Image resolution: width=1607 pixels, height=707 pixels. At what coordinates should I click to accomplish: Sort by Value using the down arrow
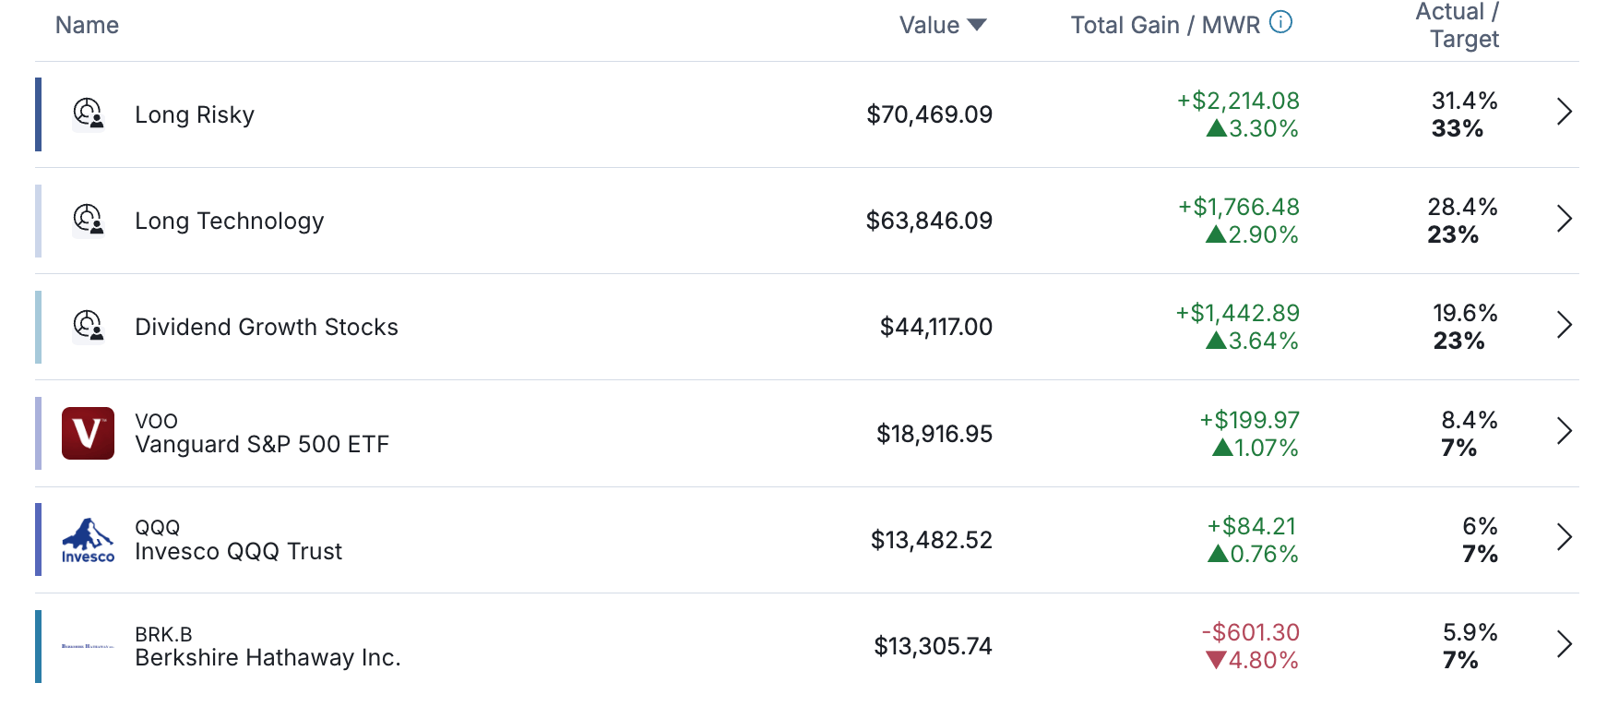(x=977, y=25)
